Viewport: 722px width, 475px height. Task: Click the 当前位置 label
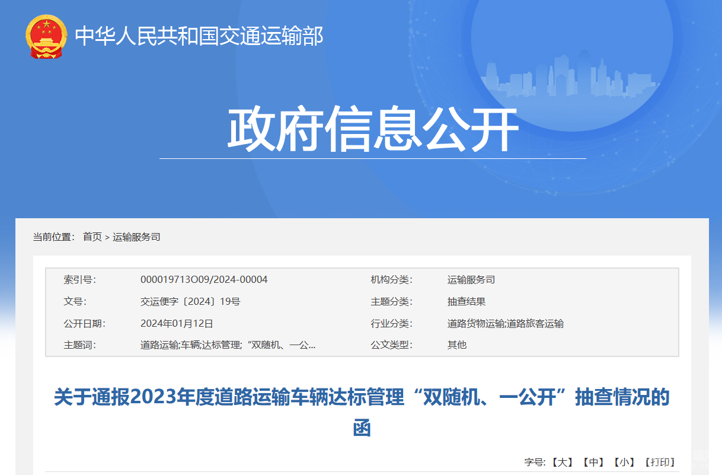click(54, 237)
